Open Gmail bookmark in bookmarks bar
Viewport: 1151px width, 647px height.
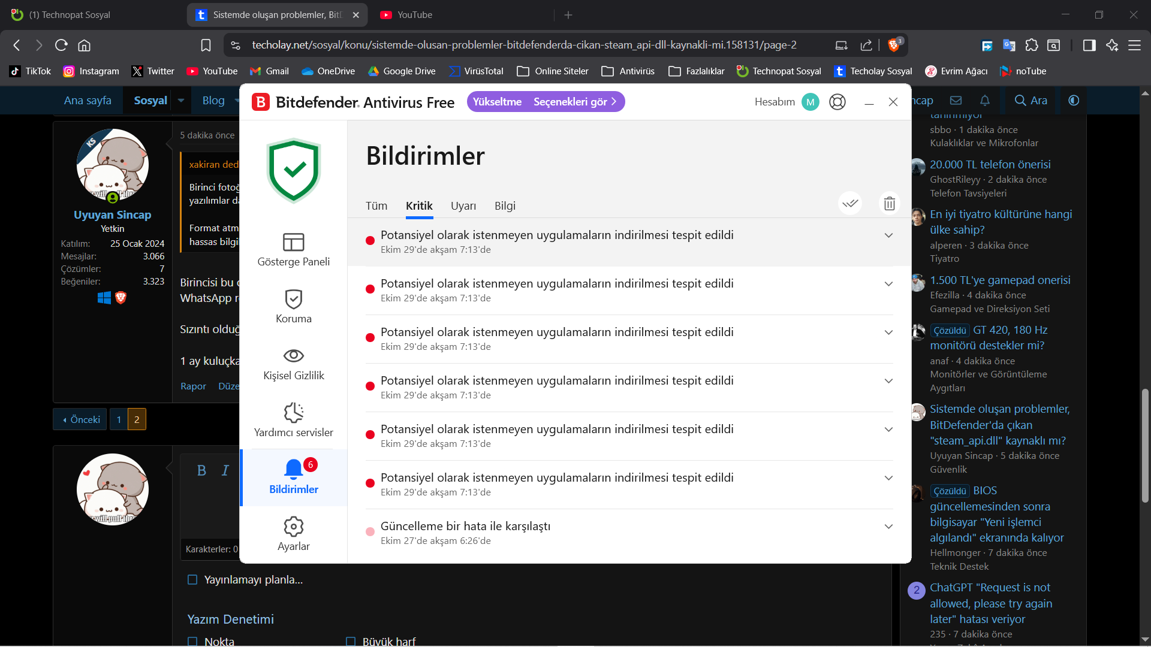[x=269, y=71]
